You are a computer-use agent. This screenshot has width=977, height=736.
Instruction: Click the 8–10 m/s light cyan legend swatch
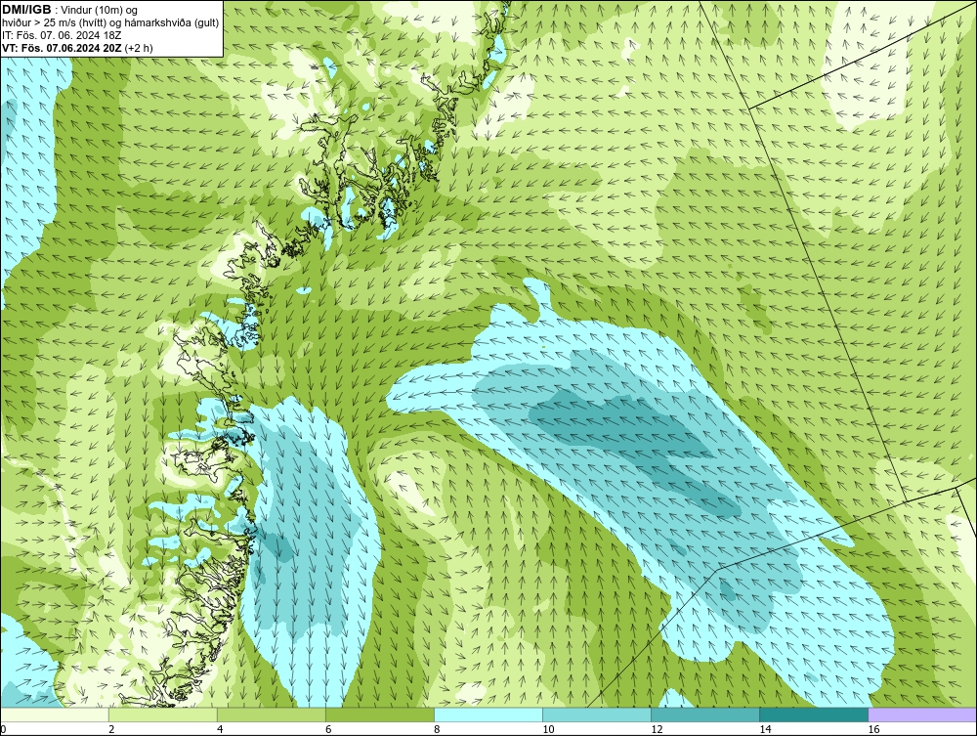pyautogui.click(x=488, y=714)
